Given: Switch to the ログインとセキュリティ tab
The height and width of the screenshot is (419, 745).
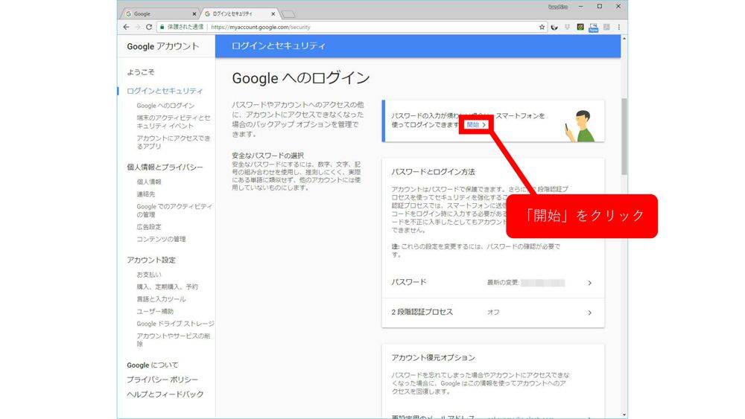Looking at the screenshot, I should [x=240, y=13].
